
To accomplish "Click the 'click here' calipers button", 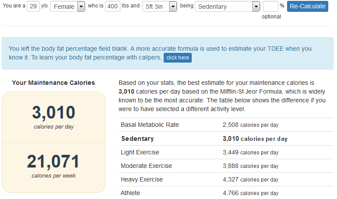I will [x=178, y=58].
